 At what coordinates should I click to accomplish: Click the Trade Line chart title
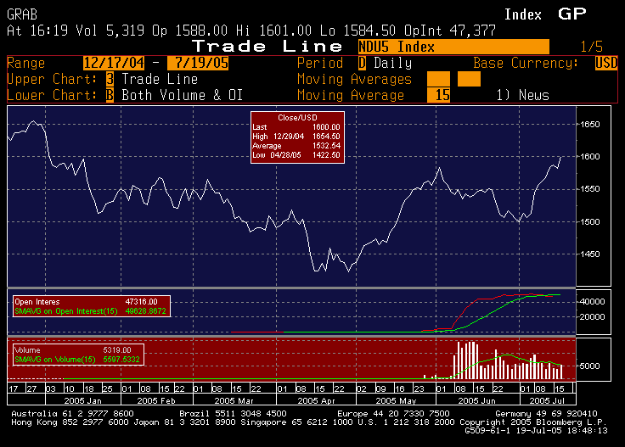point(267,46)
